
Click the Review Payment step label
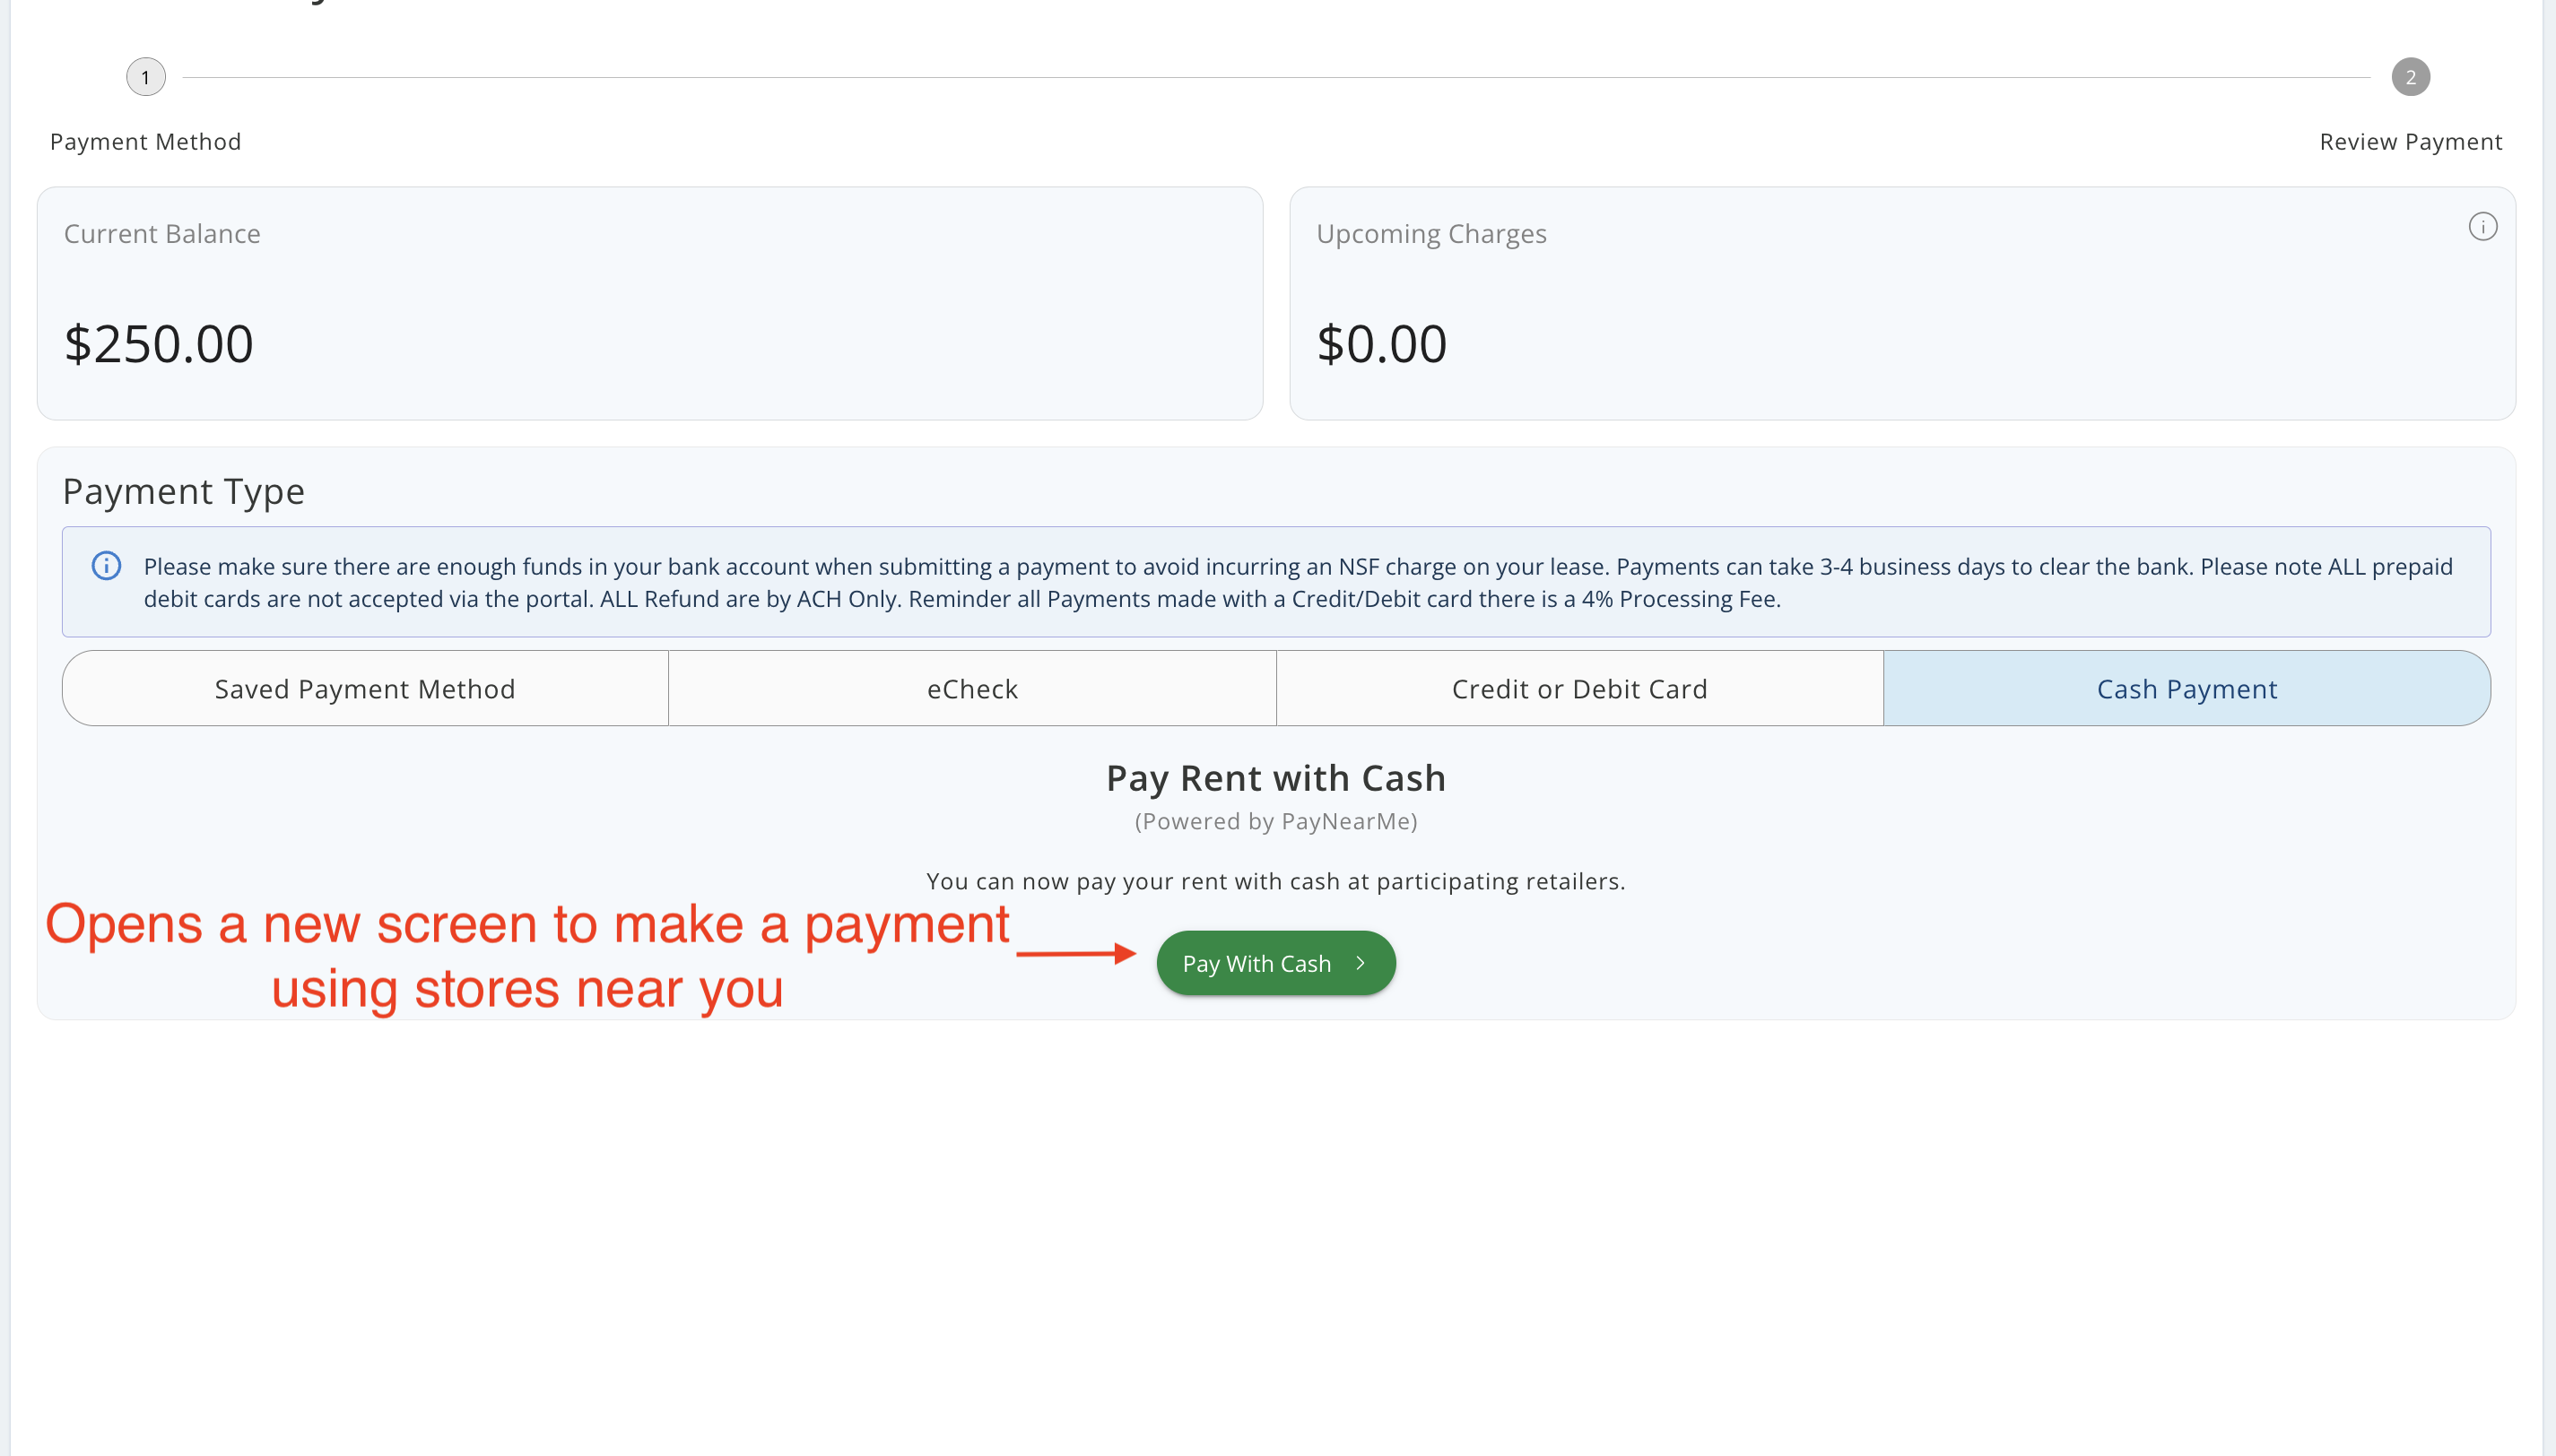point(2410,142)
